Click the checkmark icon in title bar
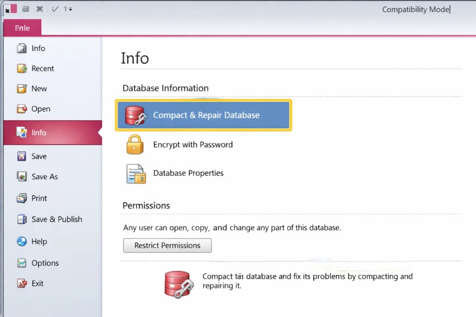This screenshot has width=476, height=317. tap(55, 9)
